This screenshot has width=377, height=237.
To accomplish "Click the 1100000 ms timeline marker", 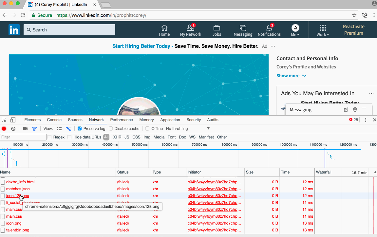I will [x=318, y=144].
